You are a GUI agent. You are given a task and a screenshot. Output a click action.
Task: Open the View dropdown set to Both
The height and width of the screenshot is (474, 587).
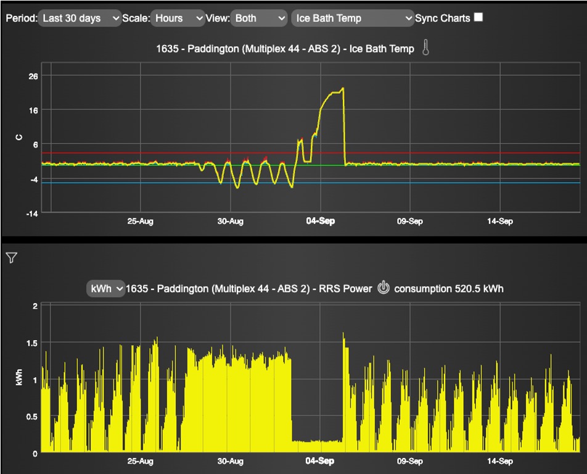pos(259,19)
